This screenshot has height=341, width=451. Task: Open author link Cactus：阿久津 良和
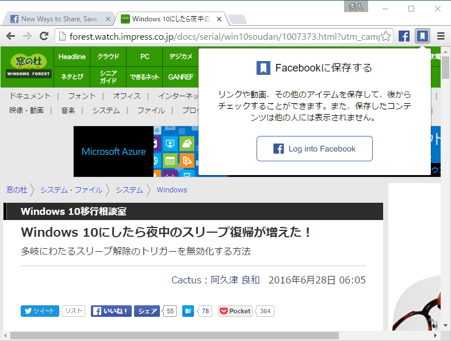pyautogui.click(x=215, y=280)
